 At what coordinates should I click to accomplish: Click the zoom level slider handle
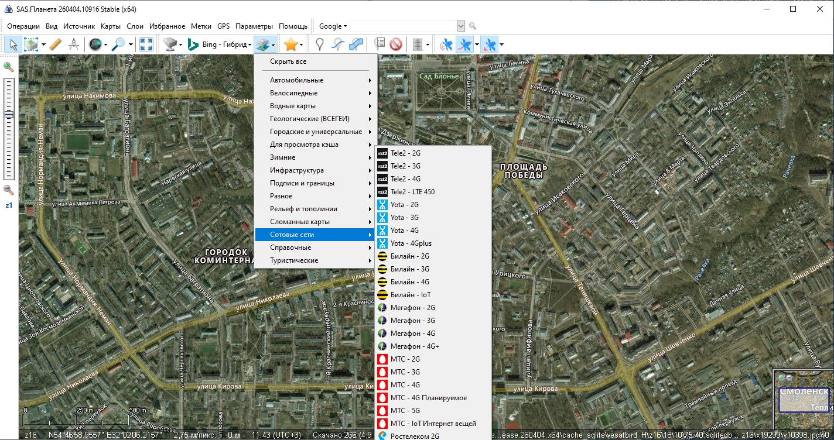tap(9, 115)
